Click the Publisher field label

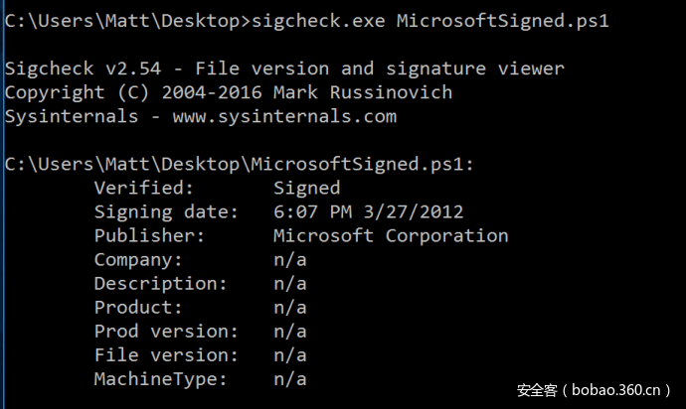pyautogui.click(x=149, y=236)
